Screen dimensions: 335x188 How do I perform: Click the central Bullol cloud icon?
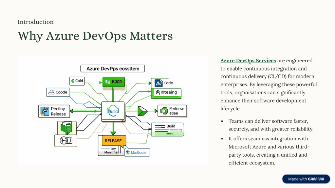[113, 111]
